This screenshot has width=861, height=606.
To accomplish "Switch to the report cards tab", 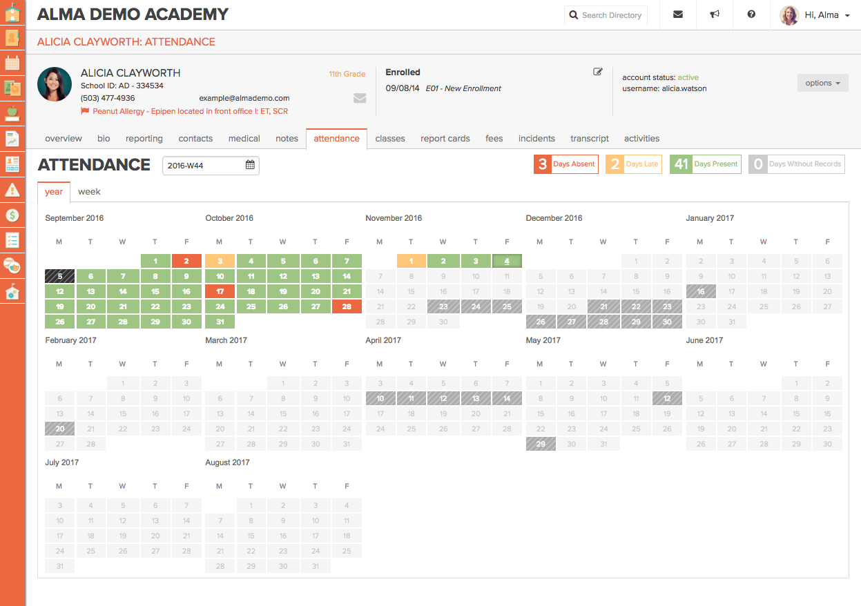I will pyautogui.click(x=445, y=139).
